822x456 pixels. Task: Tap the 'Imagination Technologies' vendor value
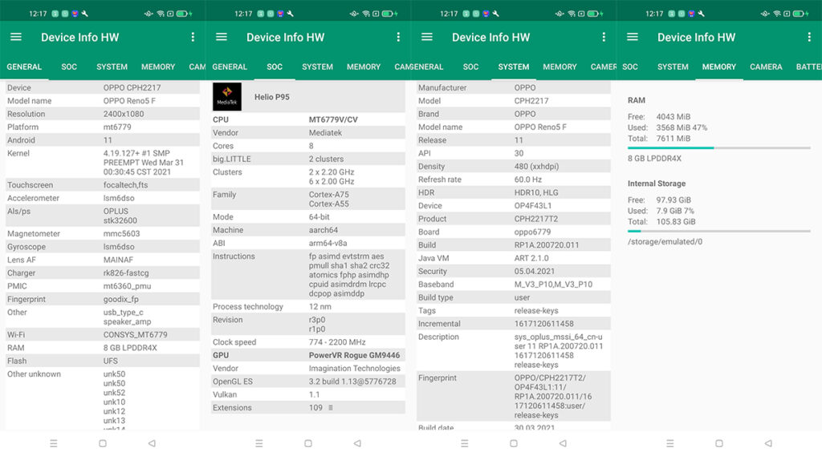(x=354, y=368)
